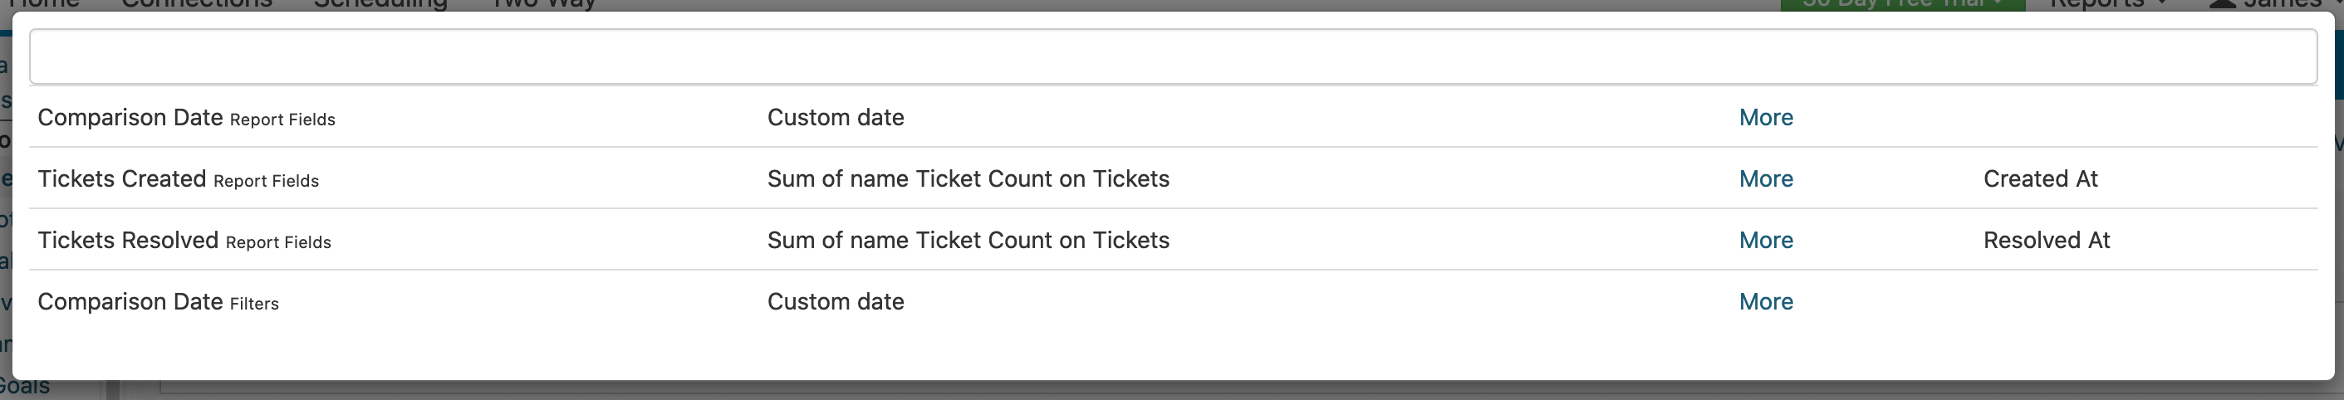Open the Connections menu in top navigation
2344x400 pixels.
tap(197, 4)
